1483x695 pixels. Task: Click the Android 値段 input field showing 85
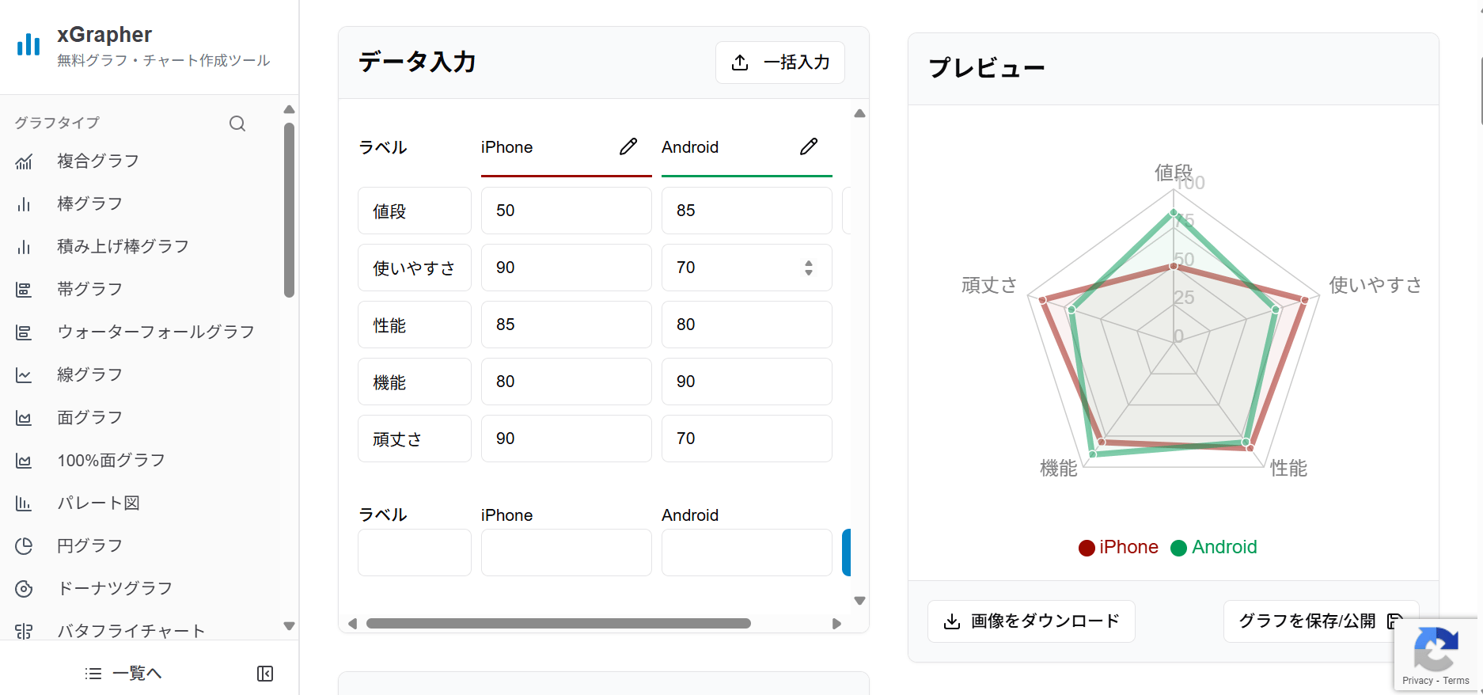[745, 211]
